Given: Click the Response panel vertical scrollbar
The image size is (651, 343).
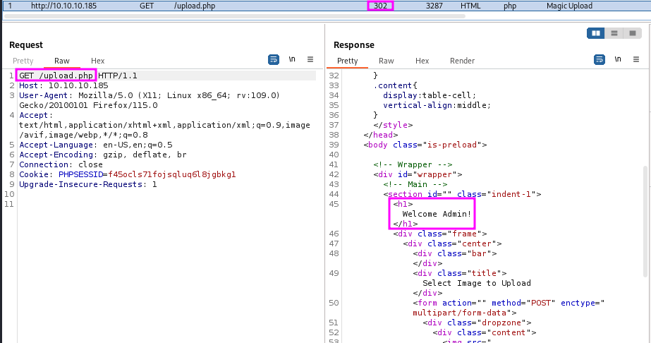Looking at the screenshot, I should click(645, 221).
